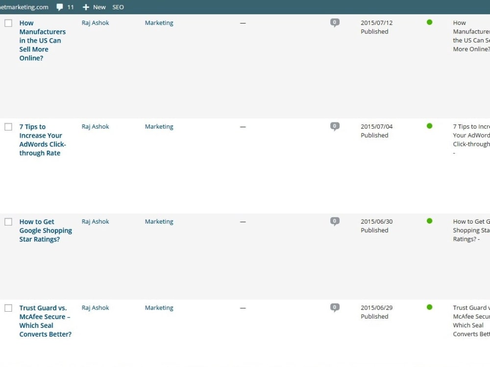Click tags dash in How Manufacturers row

[x=243, y=23]
